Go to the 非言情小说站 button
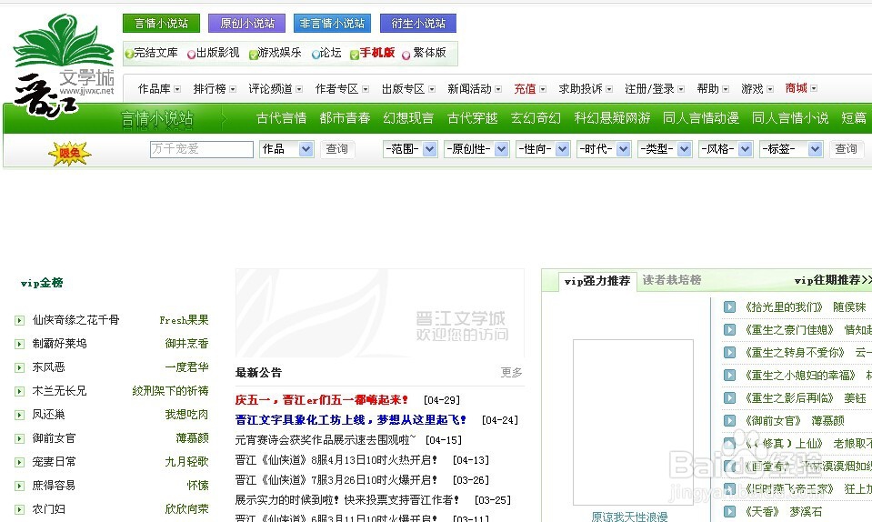 pos(332,24)
